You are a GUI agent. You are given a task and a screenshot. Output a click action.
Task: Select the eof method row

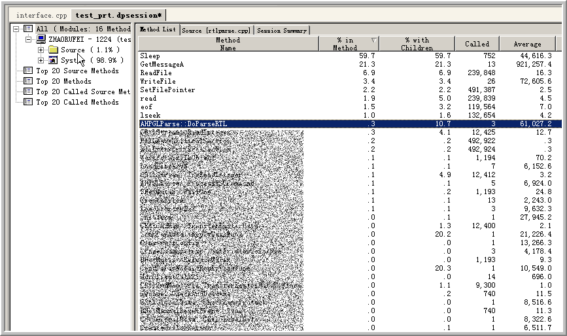pyautogui.click(x=350, y=107)
